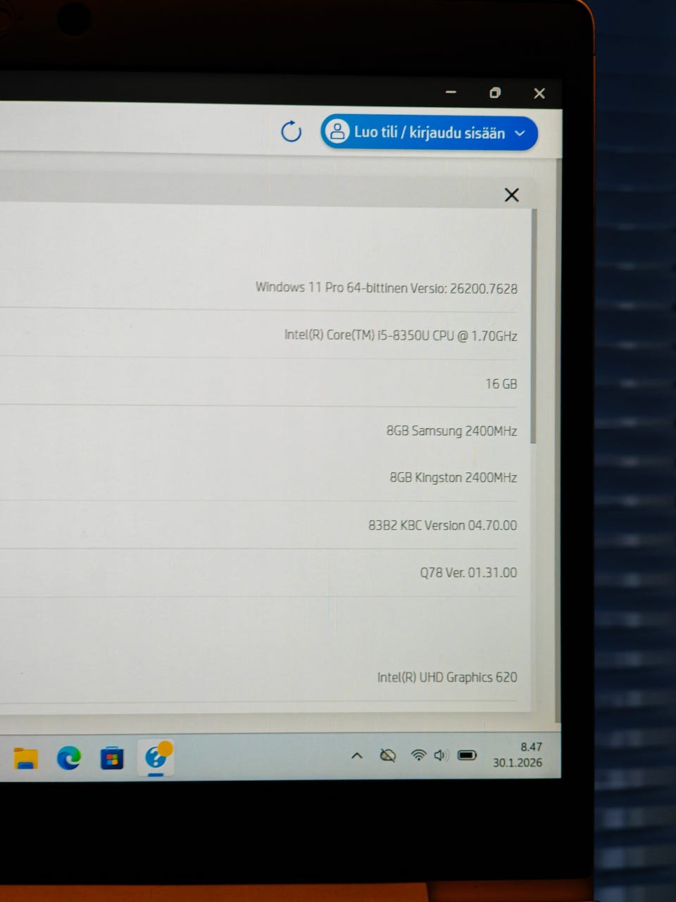676x902 pixels.
Task: Click the cloud sync off tray icon
Action: (x=388, y=755)
